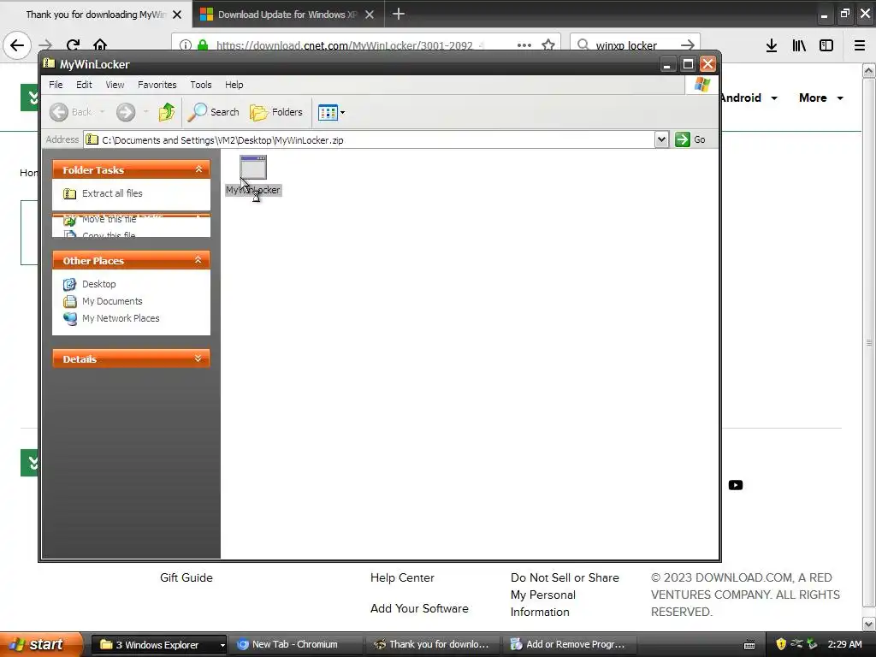Click Move this file task
This screenshot has width=876, height=657.
tap(109, 220)
